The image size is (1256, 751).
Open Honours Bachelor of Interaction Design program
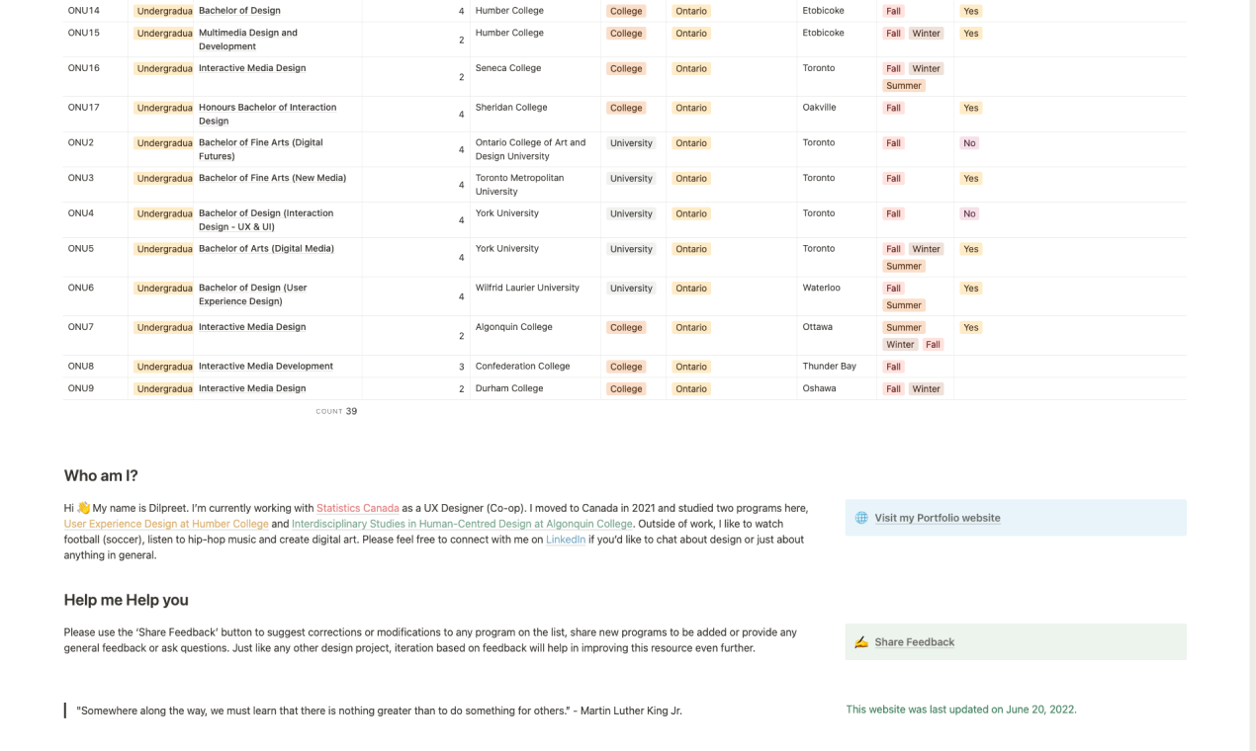267,114
